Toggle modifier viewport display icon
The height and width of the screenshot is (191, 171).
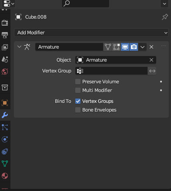click(x=125, y=47)
